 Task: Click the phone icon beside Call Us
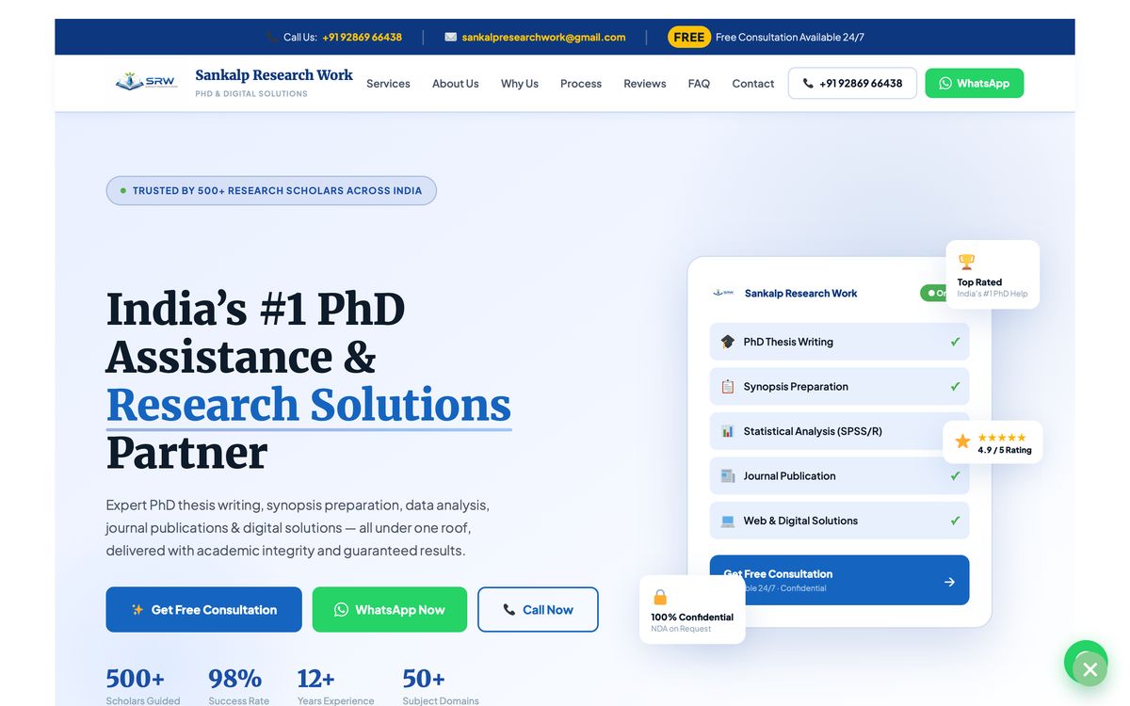(272, 38)
